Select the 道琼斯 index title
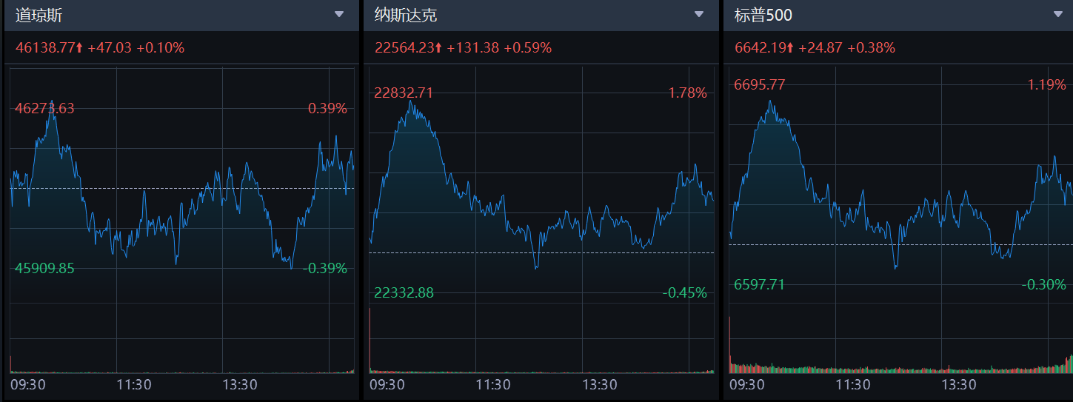1073x402 pixels. 39,15
